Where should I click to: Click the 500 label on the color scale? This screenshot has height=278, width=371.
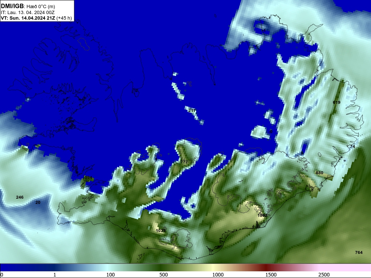pyautogui.click(x=164, y=275)
